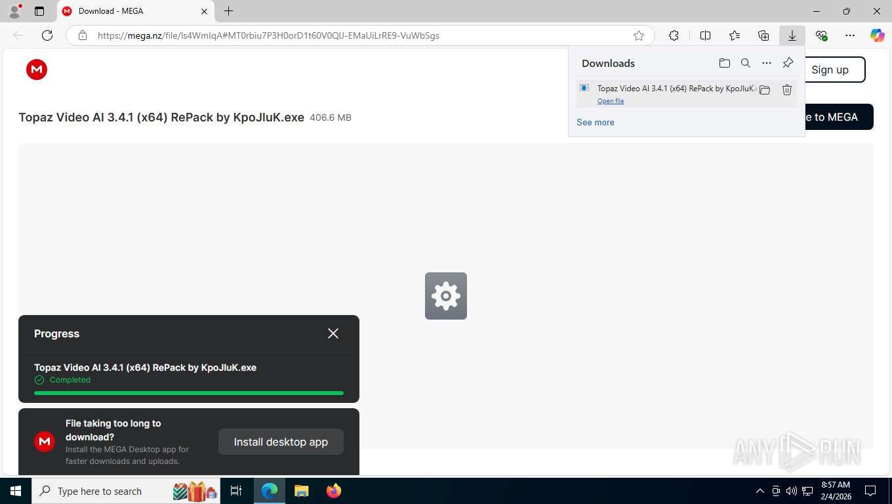Click the Downloads panel title
This screenshot has height=504, width=892.
608,63
